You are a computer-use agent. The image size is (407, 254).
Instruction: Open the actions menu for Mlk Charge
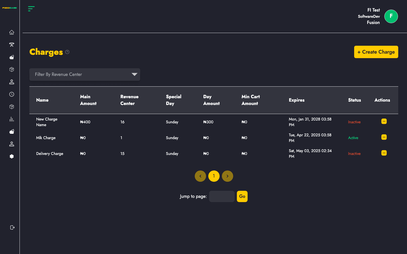(x=384, y=137)
